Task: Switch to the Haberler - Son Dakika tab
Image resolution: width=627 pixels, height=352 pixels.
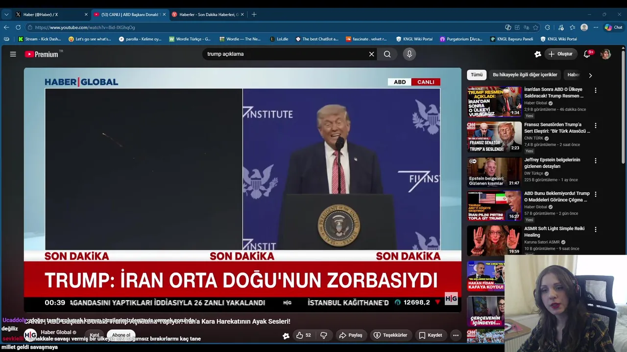Action: 207,14
